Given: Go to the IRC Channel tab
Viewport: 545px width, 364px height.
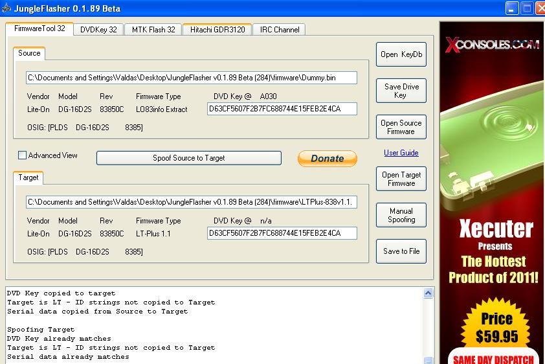Looking at the screenshot, I should click(x=280, y=29).
